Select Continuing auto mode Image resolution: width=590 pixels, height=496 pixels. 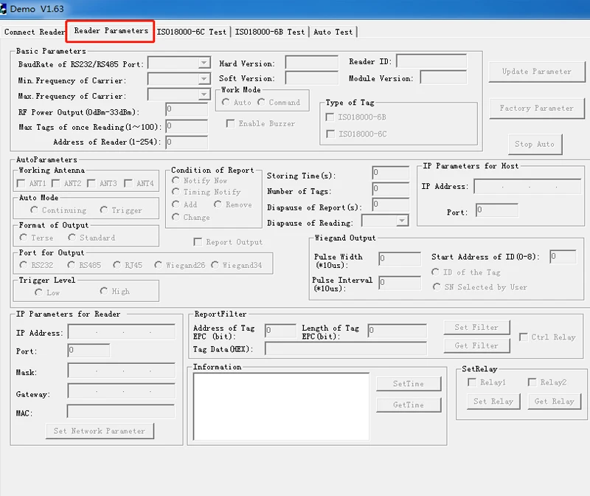pyautogui.click(x=34, y=210)
